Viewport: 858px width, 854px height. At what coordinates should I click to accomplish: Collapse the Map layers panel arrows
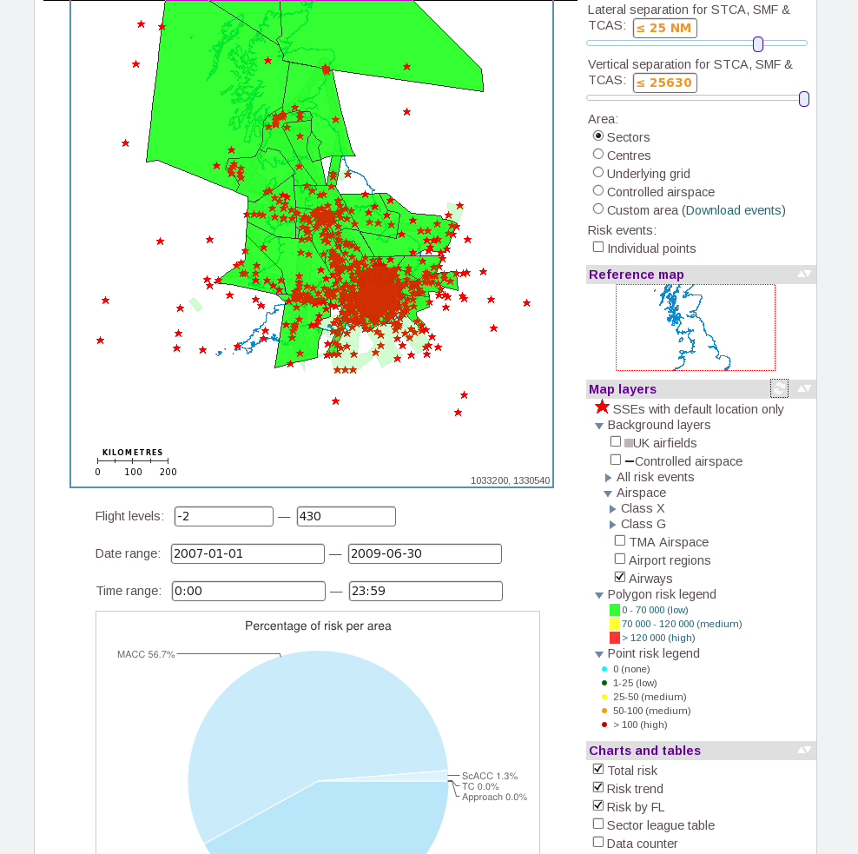804,388
